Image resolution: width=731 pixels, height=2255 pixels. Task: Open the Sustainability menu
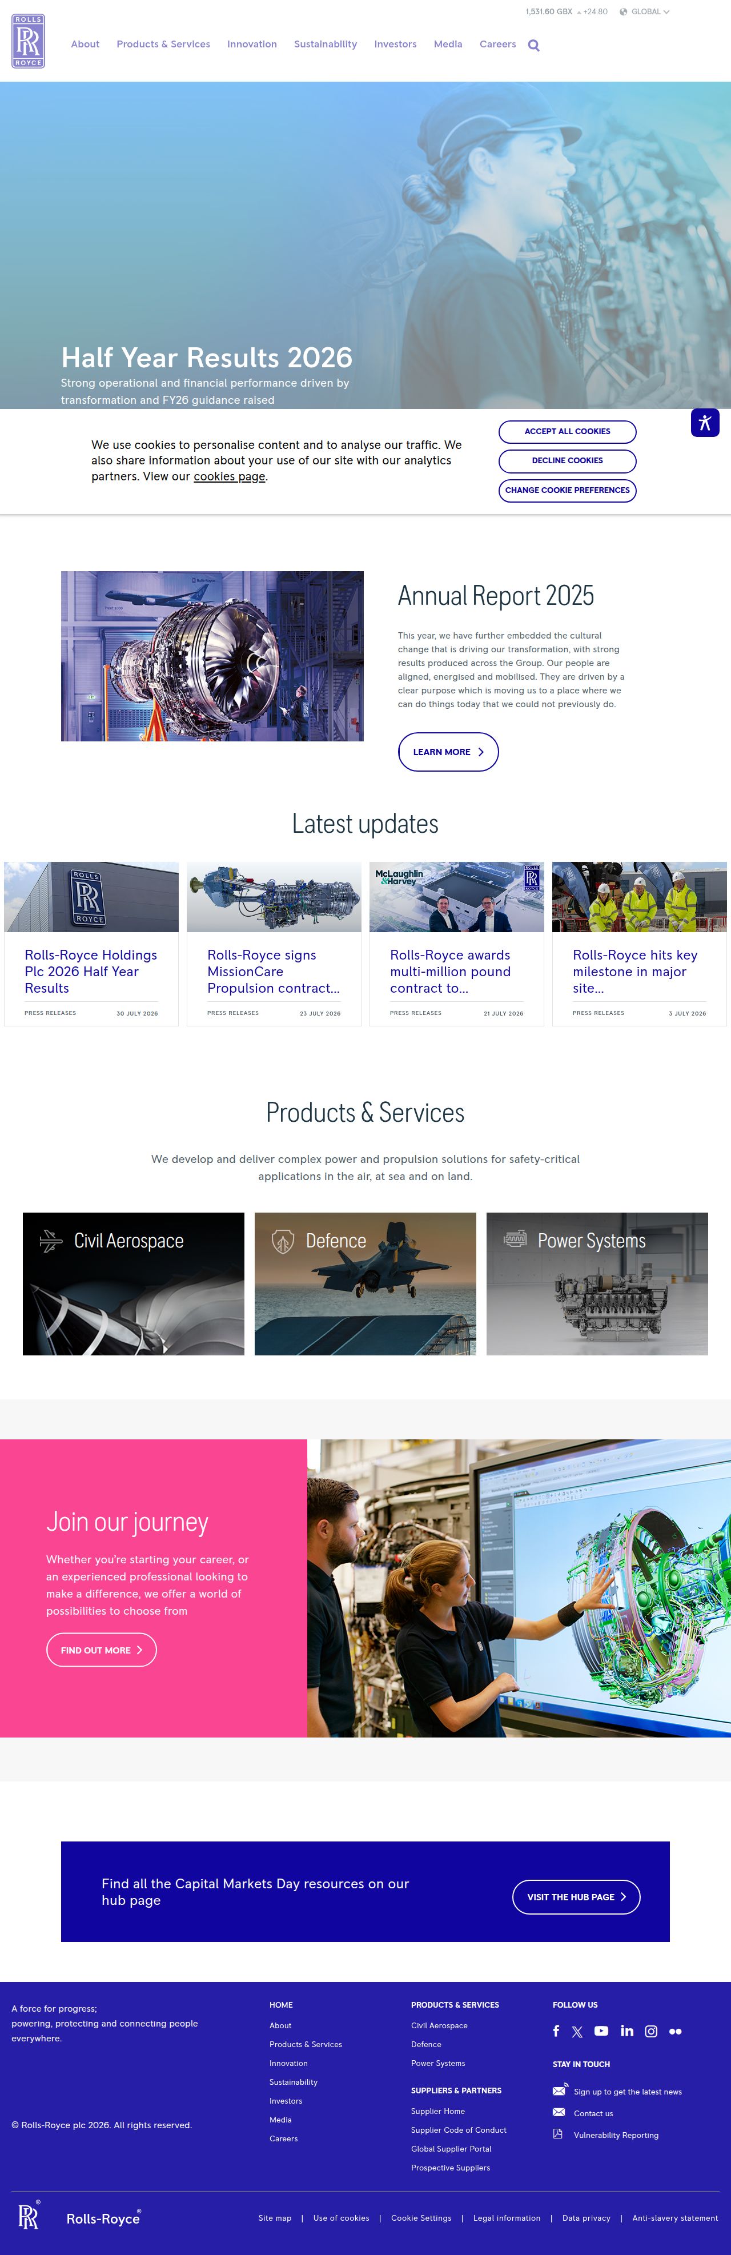pyautogui.click(x=326, y=45)
